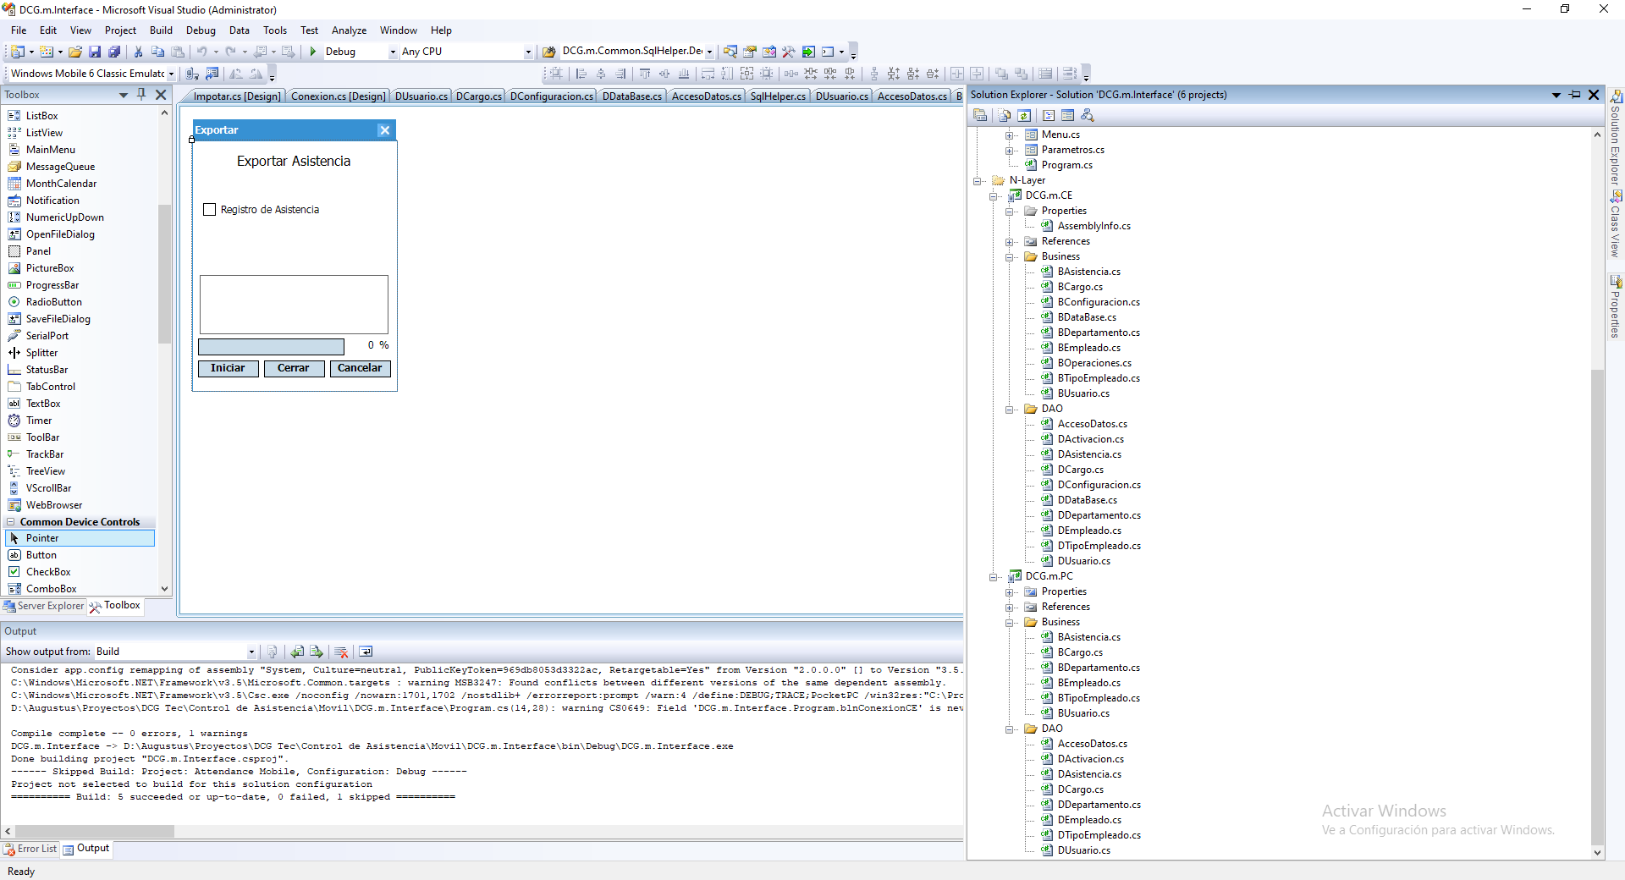Toggle Word Wrap in Output panel
Screen dimensions: 1625x880
point(366,652)
